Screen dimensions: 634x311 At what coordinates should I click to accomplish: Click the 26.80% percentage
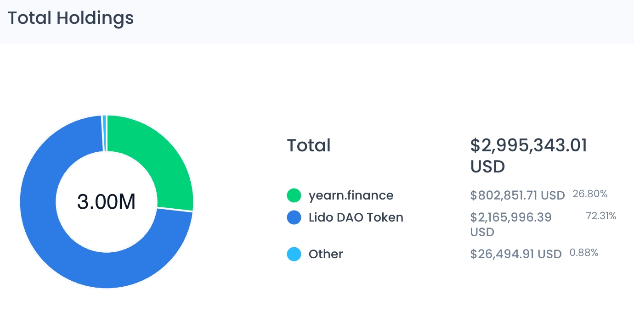click(x=590, y=194)
